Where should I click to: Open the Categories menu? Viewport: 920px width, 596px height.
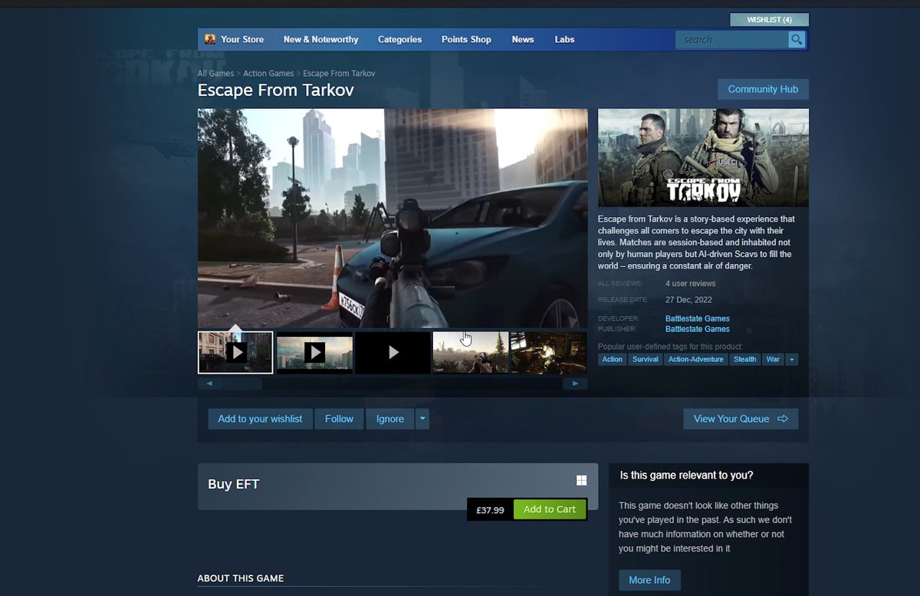pos(399,40)
